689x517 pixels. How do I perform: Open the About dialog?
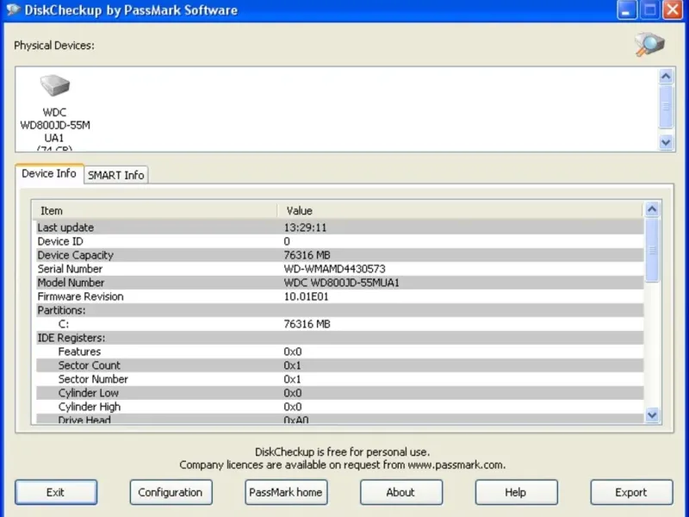tap(401, 492)
